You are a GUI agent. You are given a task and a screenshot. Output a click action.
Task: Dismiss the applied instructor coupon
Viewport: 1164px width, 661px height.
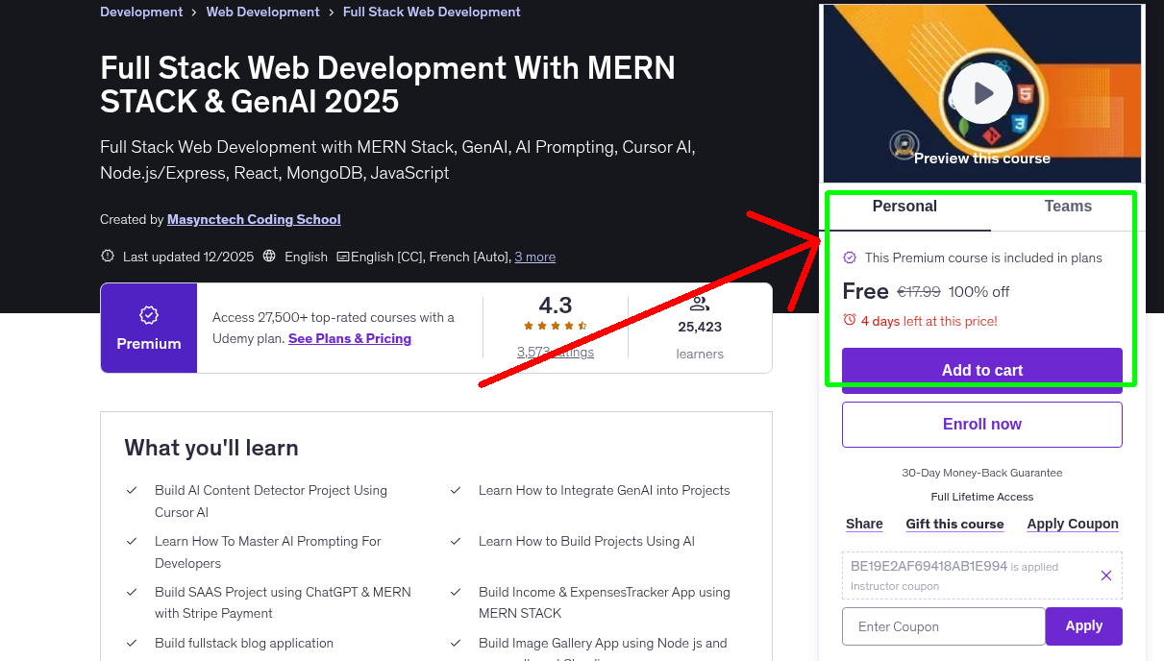1105,575
